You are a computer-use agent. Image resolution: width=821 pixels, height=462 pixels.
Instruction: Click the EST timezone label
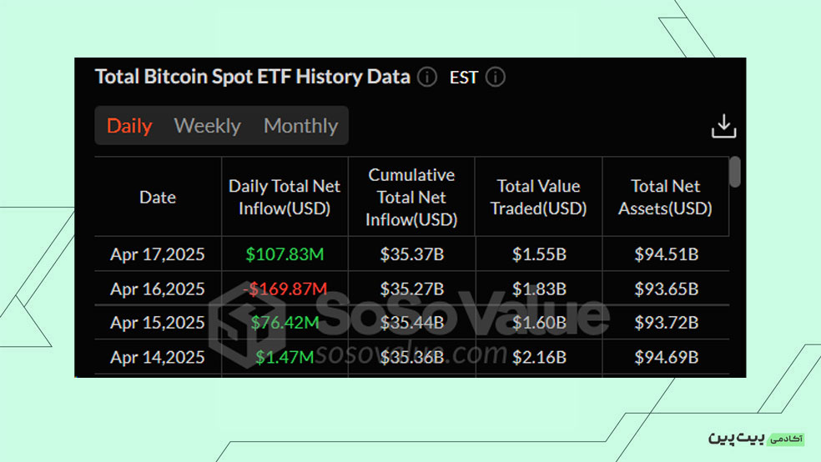tap(464, 78)
